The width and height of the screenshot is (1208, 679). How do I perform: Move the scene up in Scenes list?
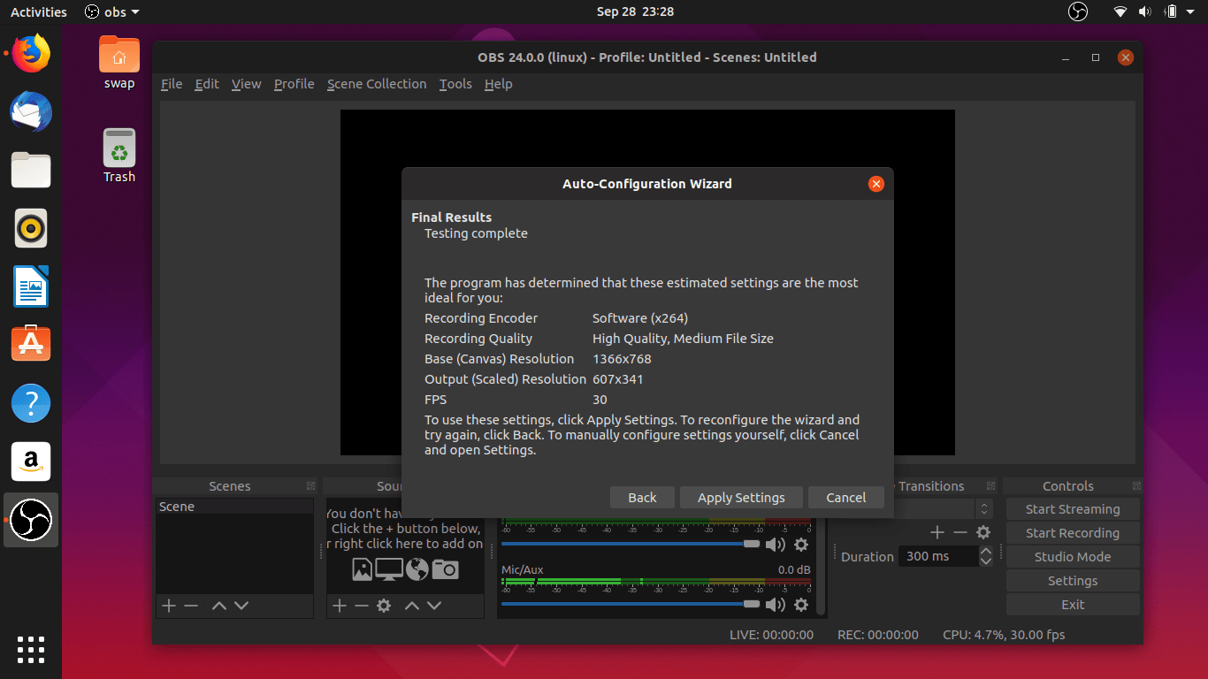[x=218, y=606]
